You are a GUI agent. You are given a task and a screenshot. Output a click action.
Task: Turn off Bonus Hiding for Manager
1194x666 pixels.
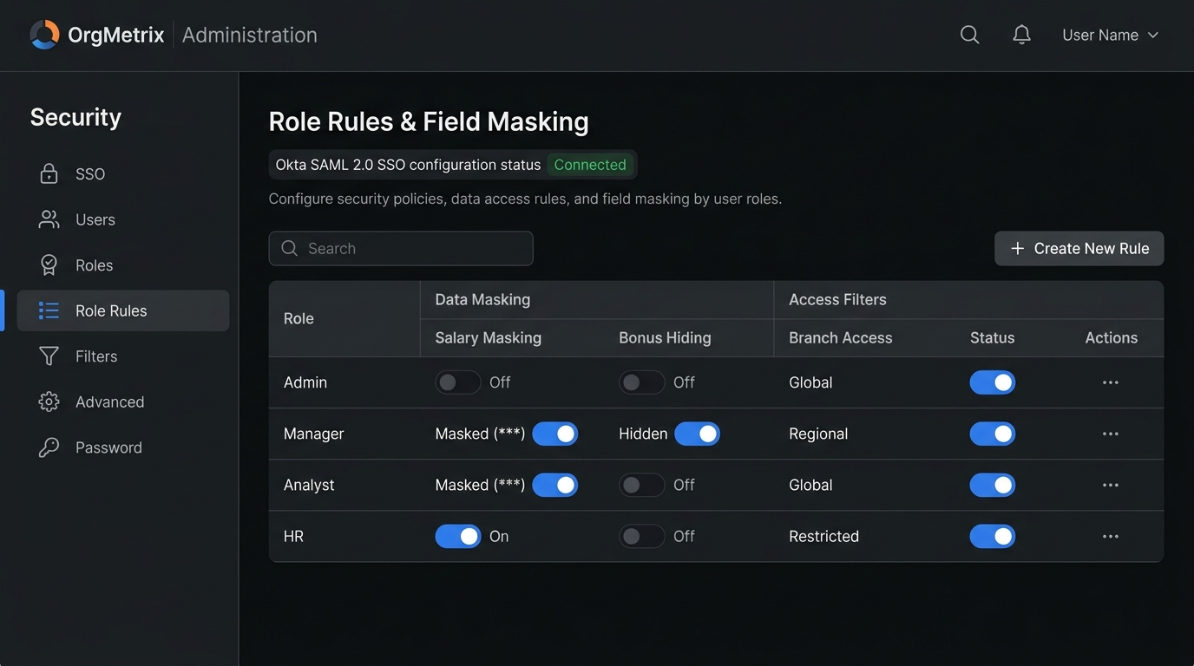point(698,434)
